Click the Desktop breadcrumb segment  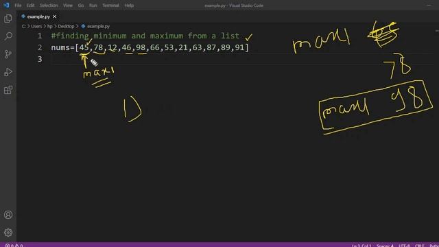pyautogui.click(x=66, y=26)
